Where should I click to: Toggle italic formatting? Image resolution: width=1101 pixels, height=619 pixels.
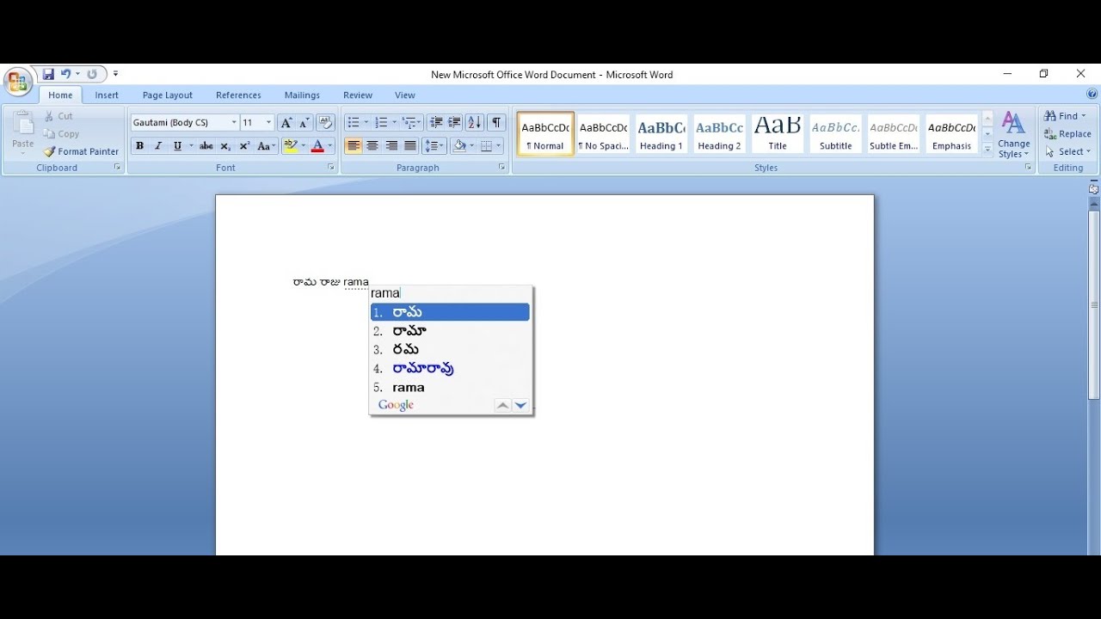pyautogui.click(x=158, y=146)
